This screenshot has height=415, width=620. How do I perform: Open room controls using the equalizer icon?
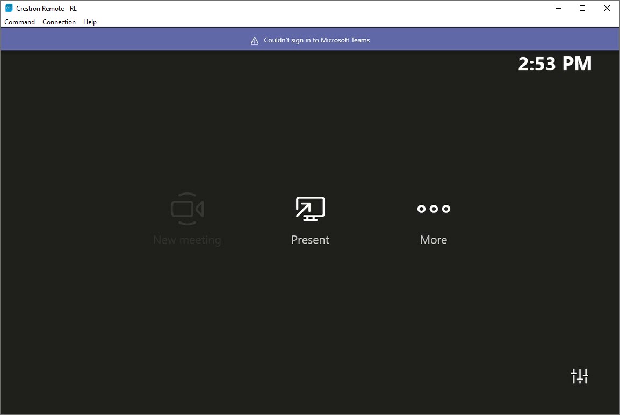point(580,376)
